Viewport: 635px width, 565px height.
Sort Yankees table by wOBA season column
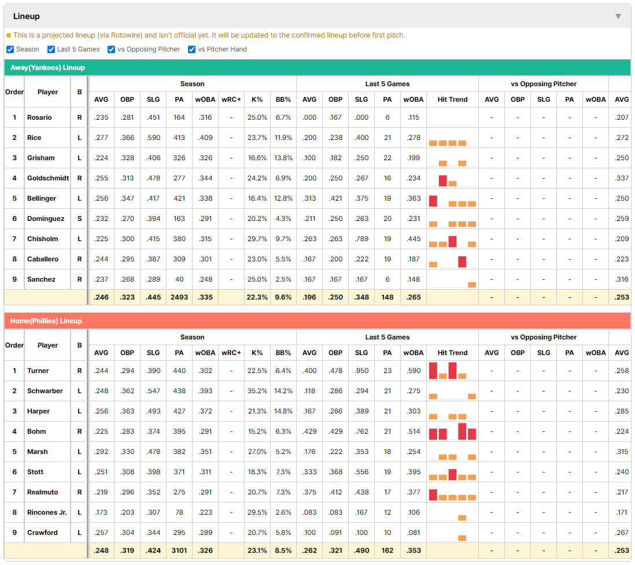click(205, 99)
